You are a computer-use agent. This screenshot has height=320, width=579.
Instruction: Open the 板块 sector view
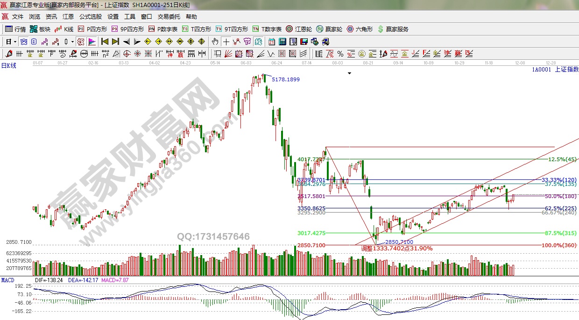(40, 29)
